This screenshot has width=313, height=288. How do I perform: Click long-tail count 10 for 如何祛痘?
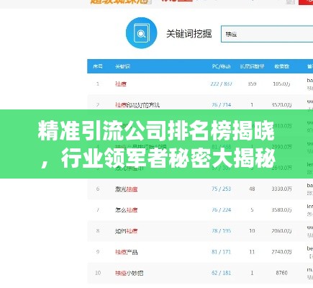tap(252, 231)
